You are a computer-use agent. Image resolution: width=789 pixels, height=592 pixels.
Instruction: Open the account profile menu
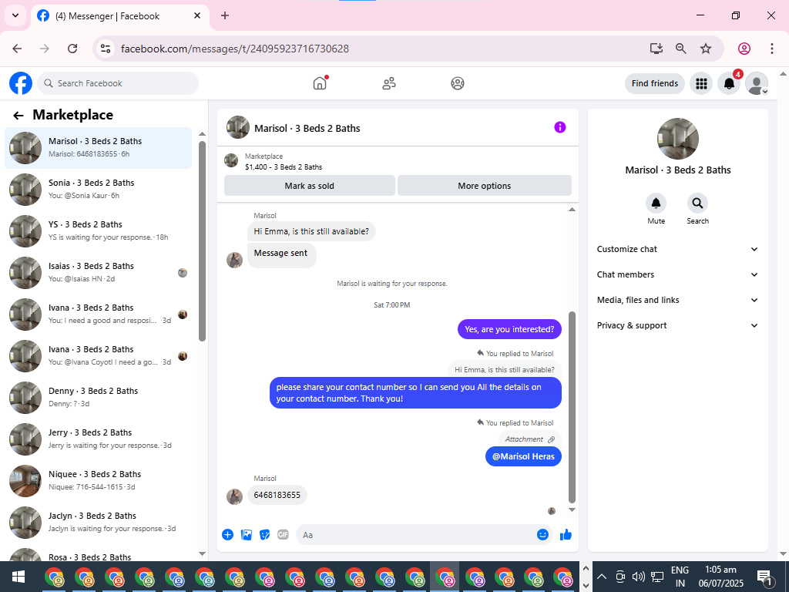coord(757,83)
